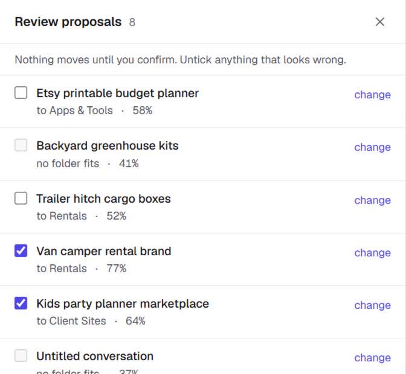This screenshot has height=374, width=406.
Task: Click the 58% confidence value
Action: 143,110
